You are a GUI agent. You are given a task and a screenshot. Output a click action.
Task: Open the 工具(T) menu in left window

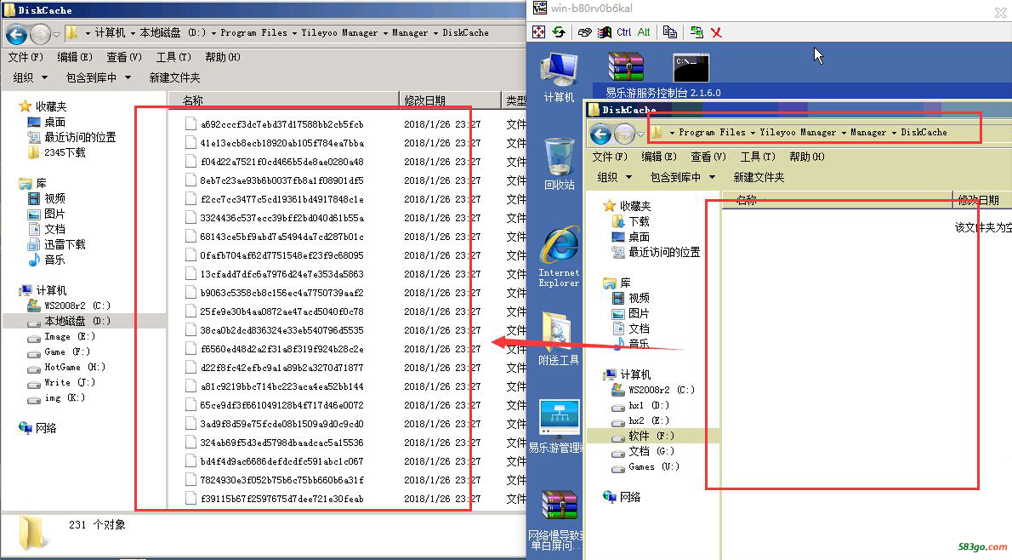tap(173, 57)
